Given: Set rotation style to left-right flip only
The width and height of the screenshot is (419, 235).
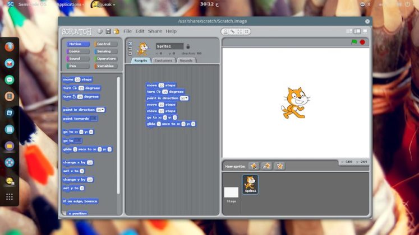Looking at the screenshot, I should tap(130, 49).
